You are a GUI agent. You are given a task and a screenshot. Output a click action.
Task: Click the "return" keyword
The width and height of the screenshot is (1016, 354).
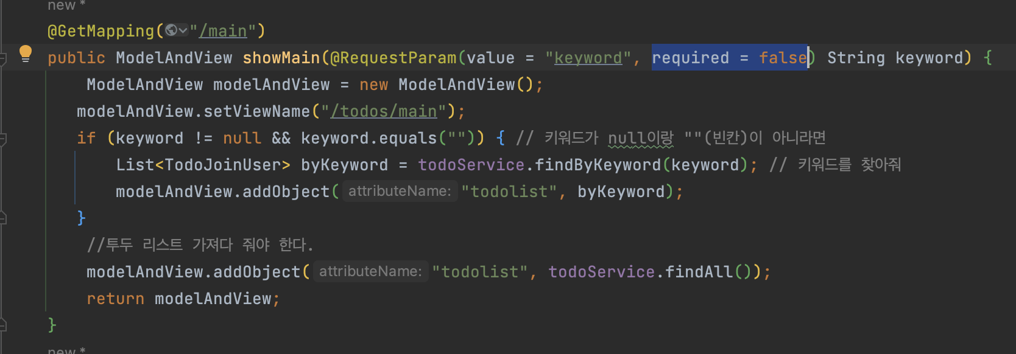coord(116,299)
